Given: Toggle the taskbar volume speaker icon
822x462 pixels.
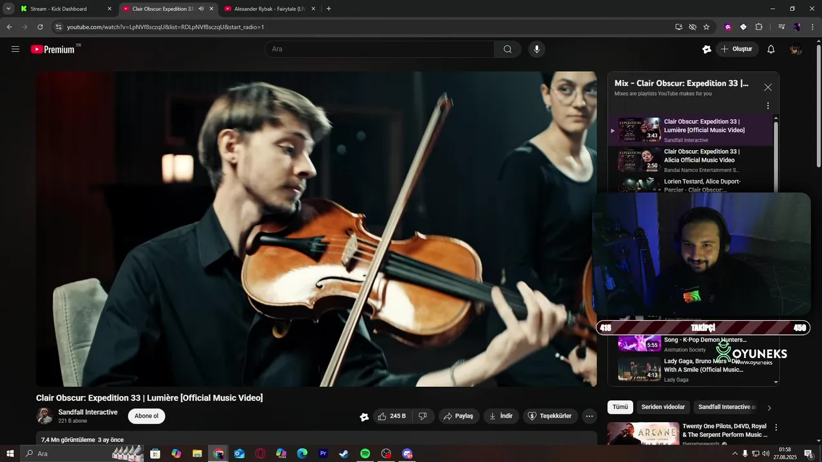Looking at the screenshot, I should coord(765,454).
